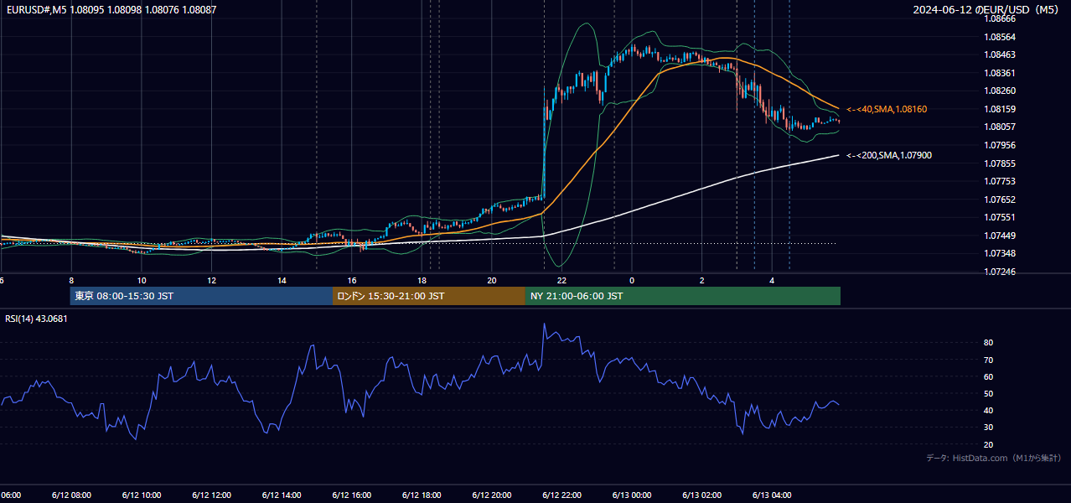Click bottom axis date label 6/13 04:00
The height and width of the screenshot is (503, 1071).
tap(773, 495)
